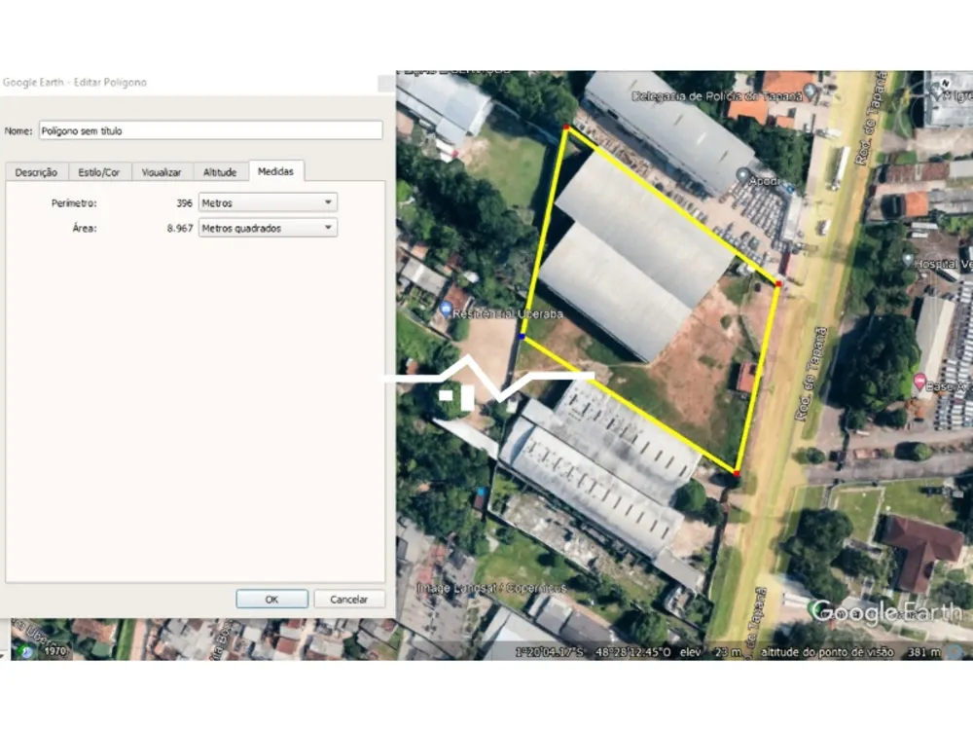Select the top red polygon vertex
The height and width of the screenshot is (730, 973).
(x=566, y=128)
